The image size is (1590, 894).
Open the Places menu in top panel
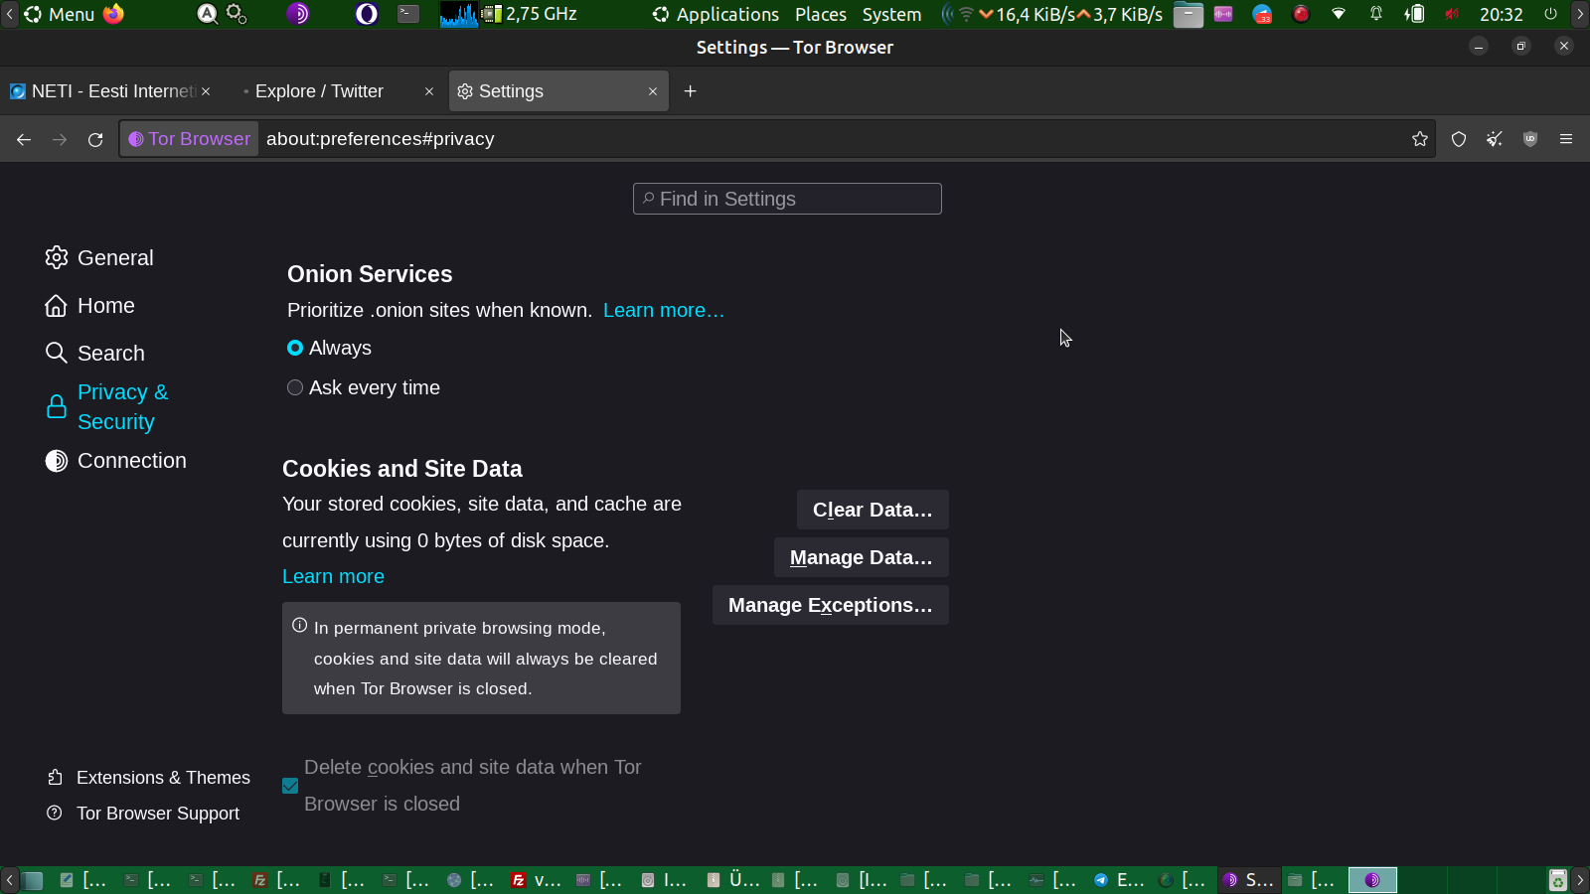click(821, 14)
